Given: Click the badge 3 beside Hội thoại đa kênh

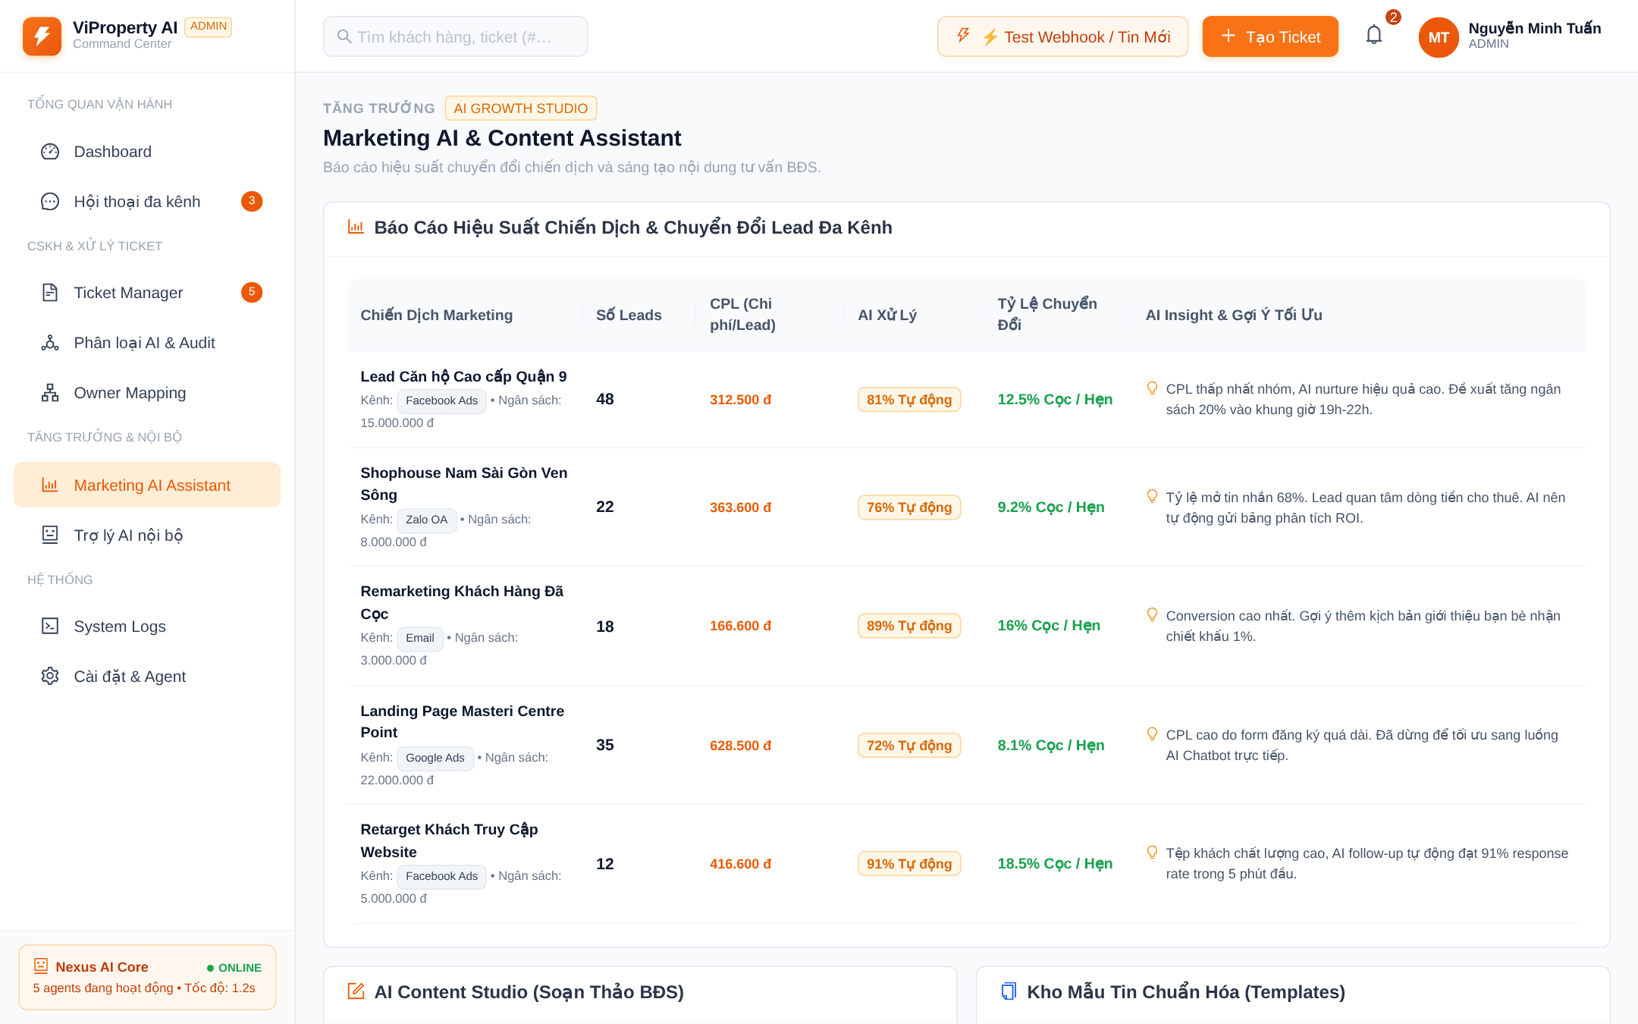Looking at the screenshot, I should (x=252, y=201).
